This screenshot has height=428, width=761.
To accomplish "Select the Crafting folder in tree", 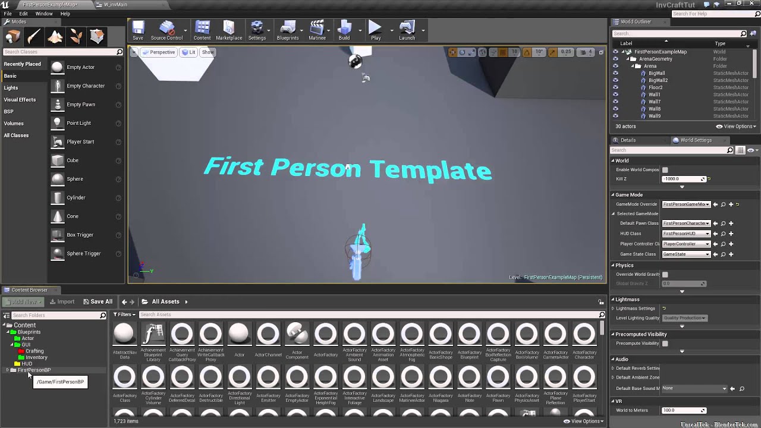I will (x=34, y=351).
